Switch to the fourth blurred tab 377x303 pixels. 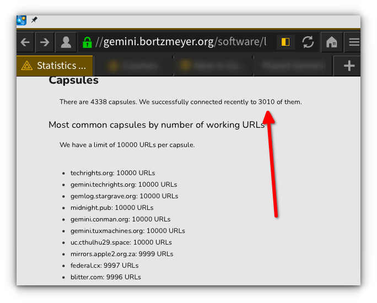(293, 66)
